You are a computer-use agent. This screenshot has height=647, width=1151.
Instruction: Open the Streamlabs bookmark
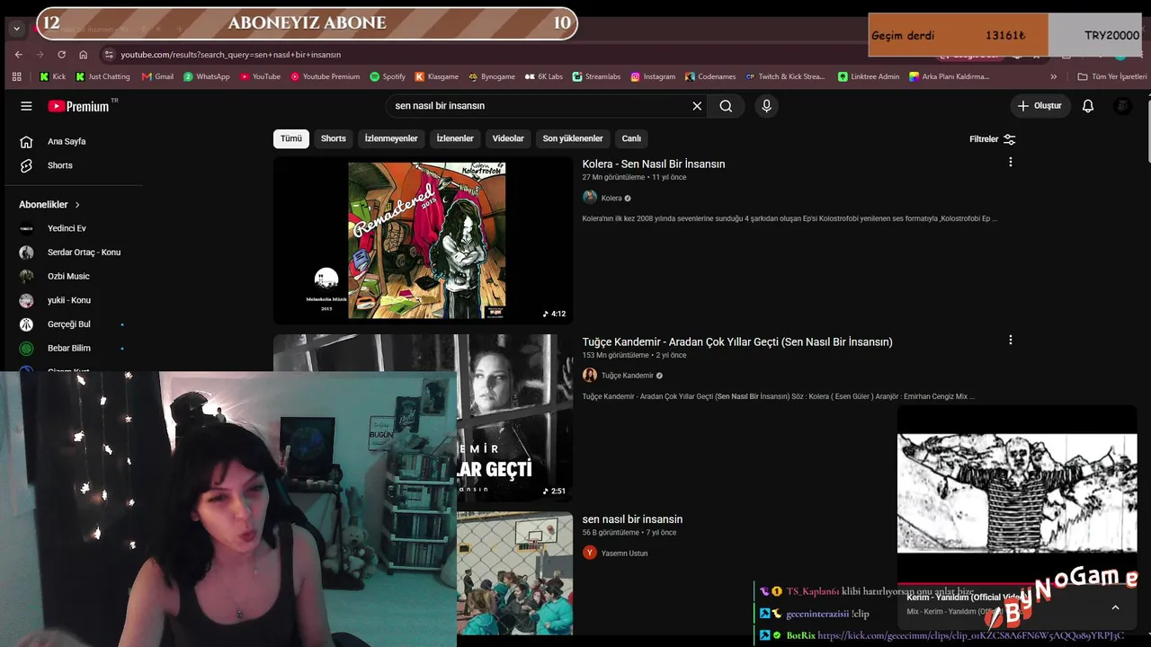(x=596, y=76)
